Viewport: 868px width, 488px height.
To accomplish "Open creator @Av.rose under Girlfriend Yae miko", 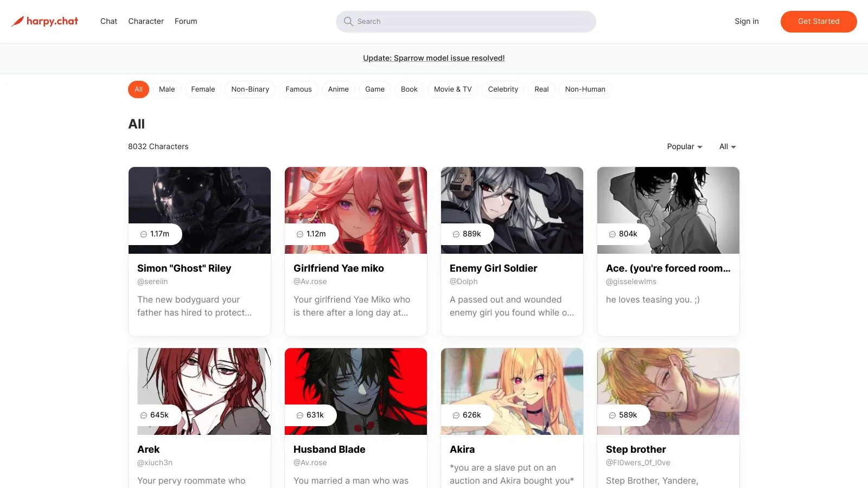I will coord(310,281).
